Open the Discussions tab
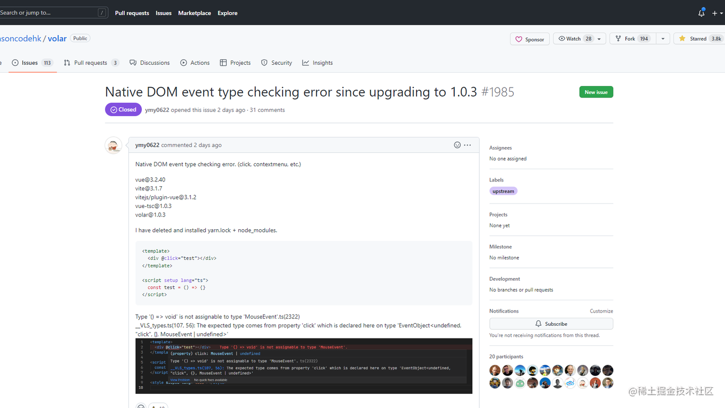Screen dimensions: 725x408 coord(150,63)
